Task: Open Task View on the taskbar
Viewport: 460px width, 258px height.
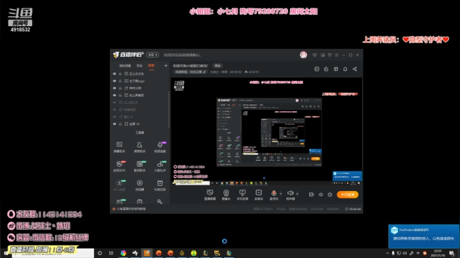Action: coord(111,253)
